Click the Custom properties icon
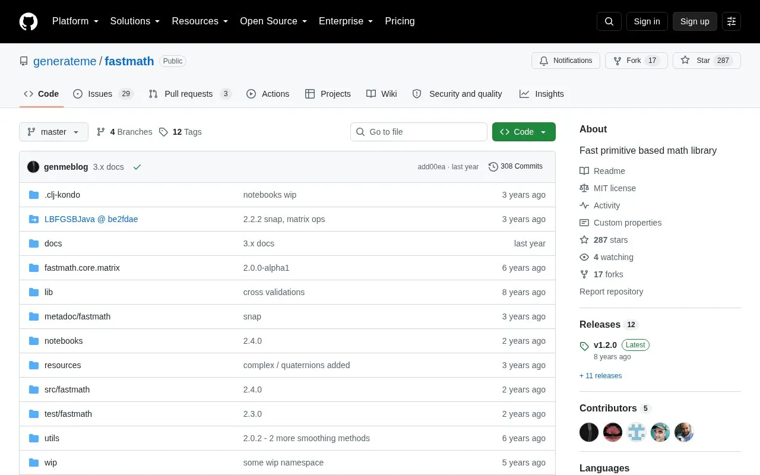760x475 pixels. pyautogui.click(x=584, y=223)
